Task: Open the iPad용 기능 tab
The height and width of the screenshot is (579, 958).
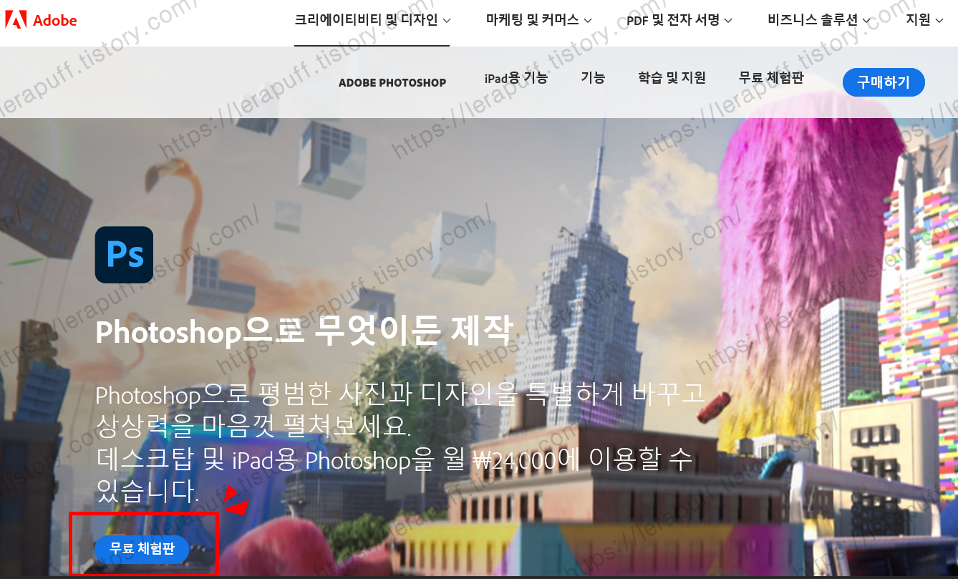Action: coord(516,78)
